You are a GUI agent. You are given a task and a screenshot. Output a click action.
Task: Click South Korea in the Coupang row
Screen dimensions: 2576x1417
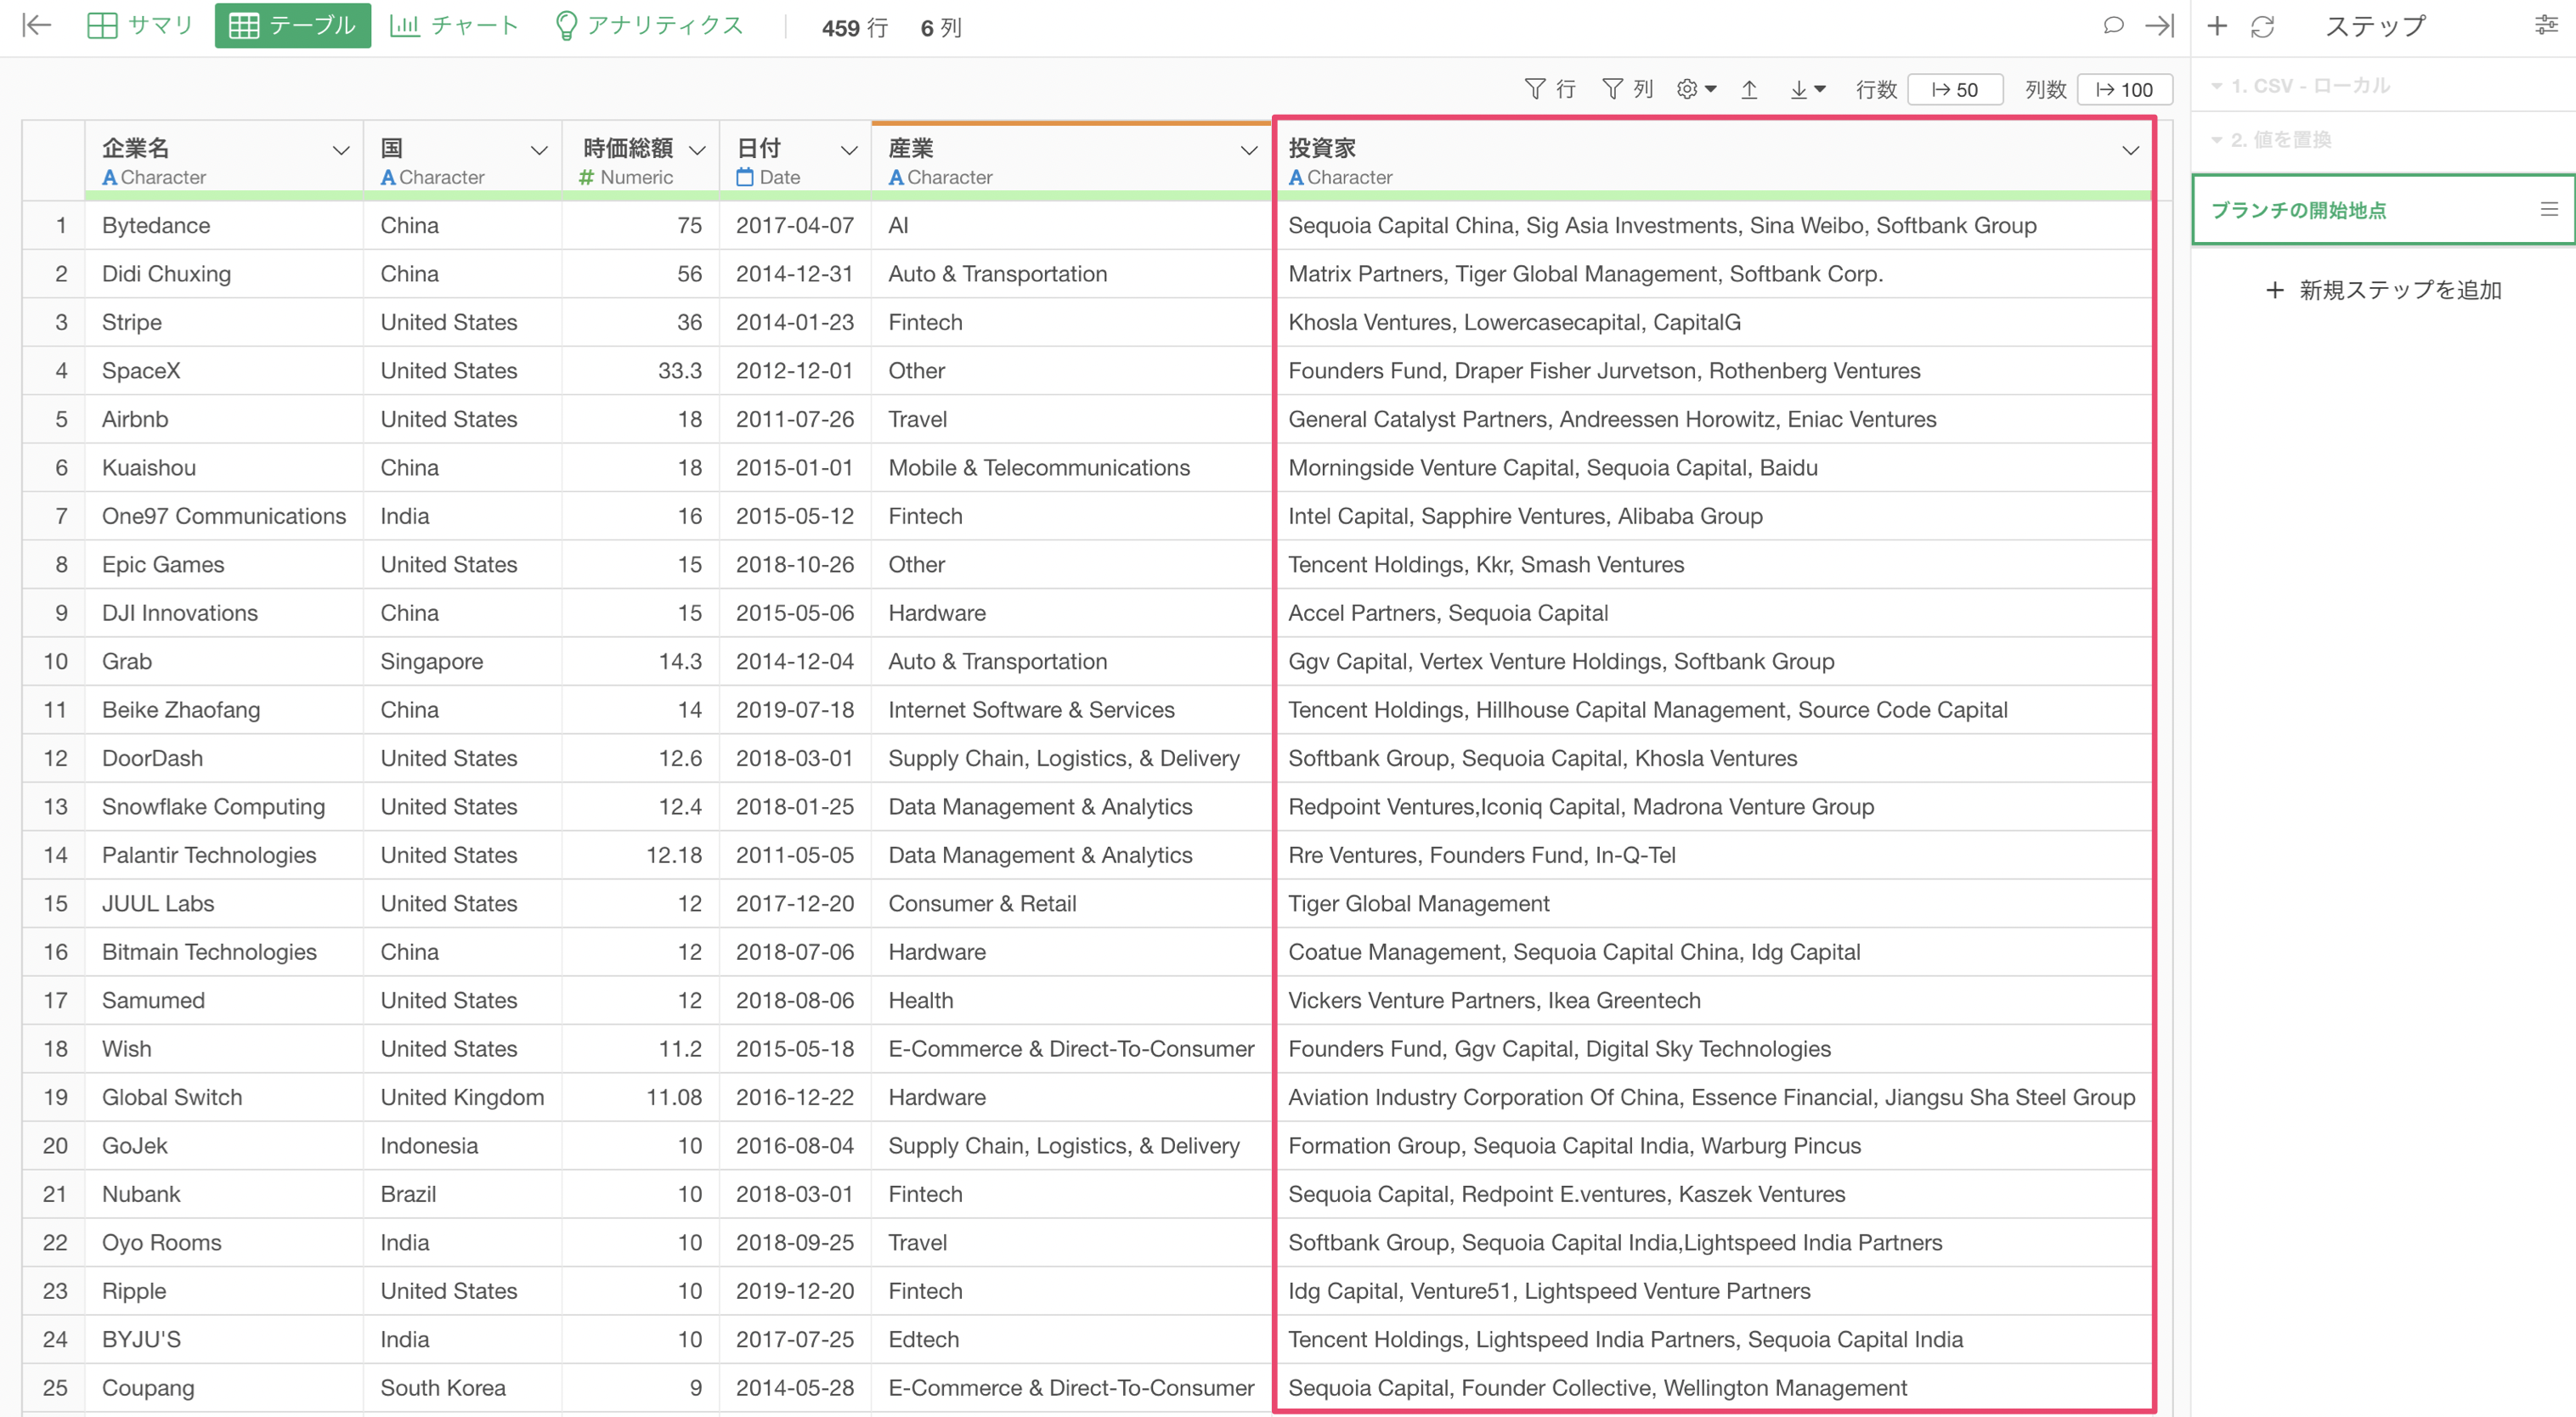tap(462, 1389)
